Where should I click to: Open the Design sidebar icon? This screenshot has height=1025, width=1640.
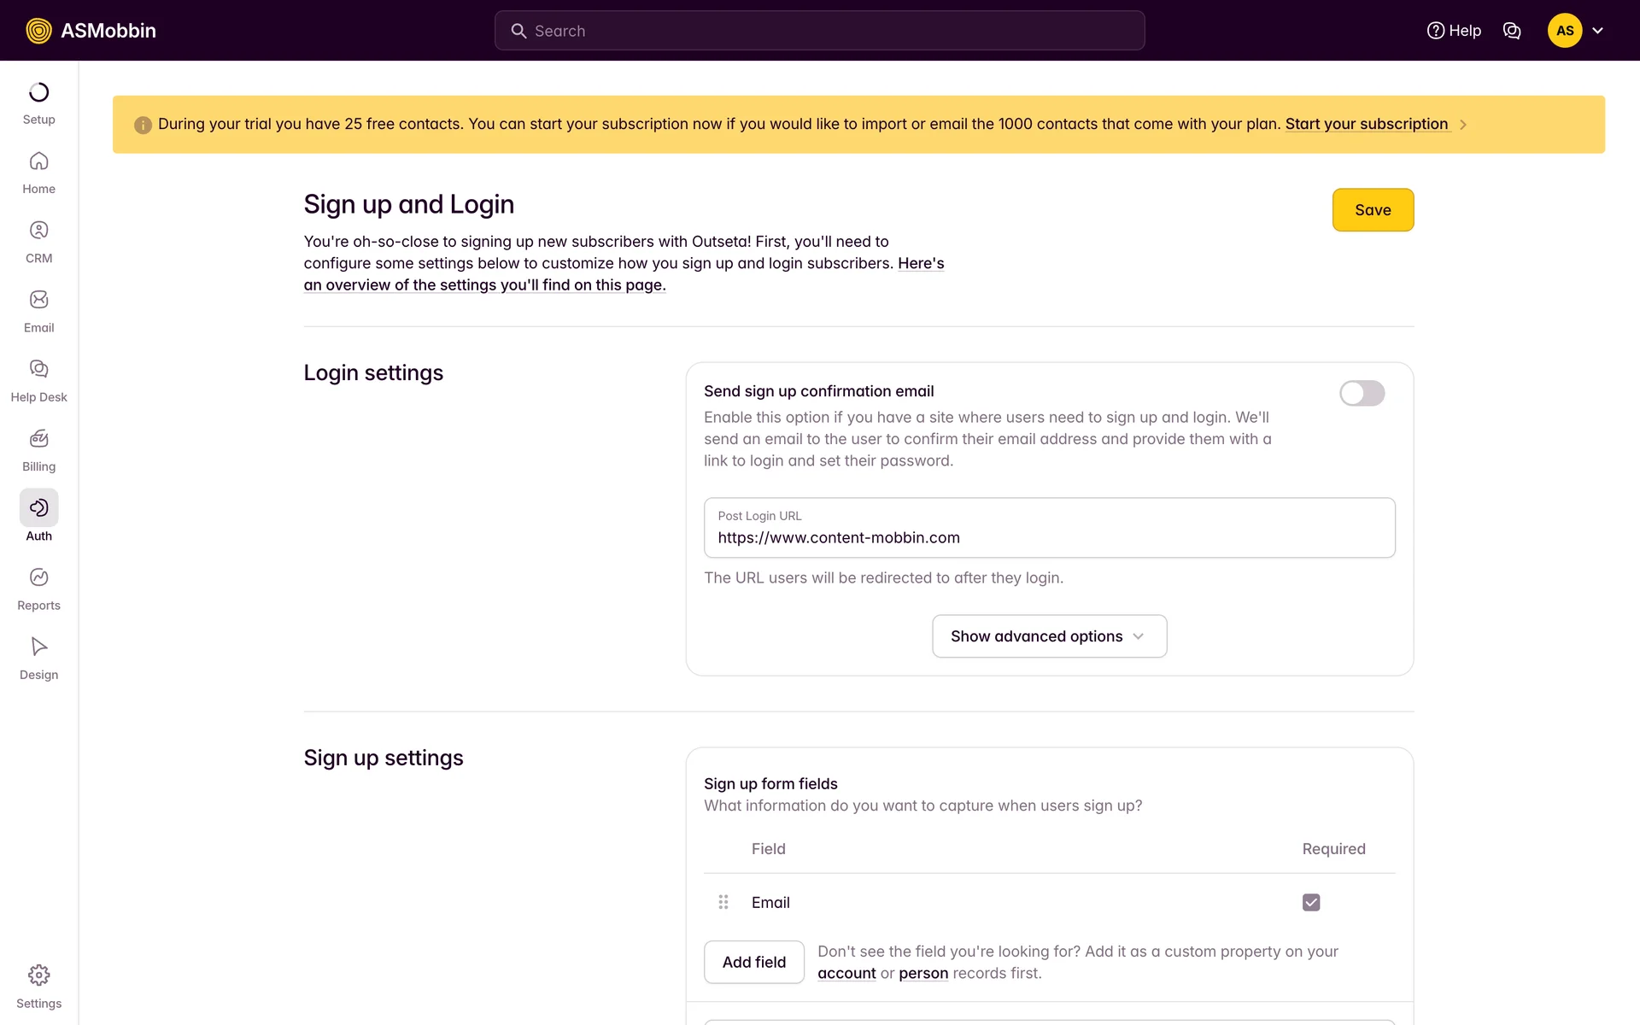coord(38,647)
